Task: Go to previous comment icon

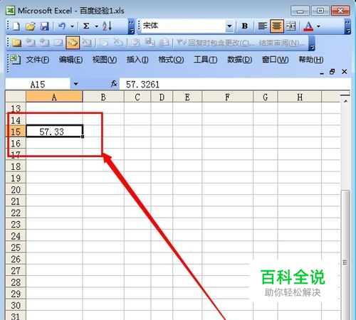Action: 31,43
